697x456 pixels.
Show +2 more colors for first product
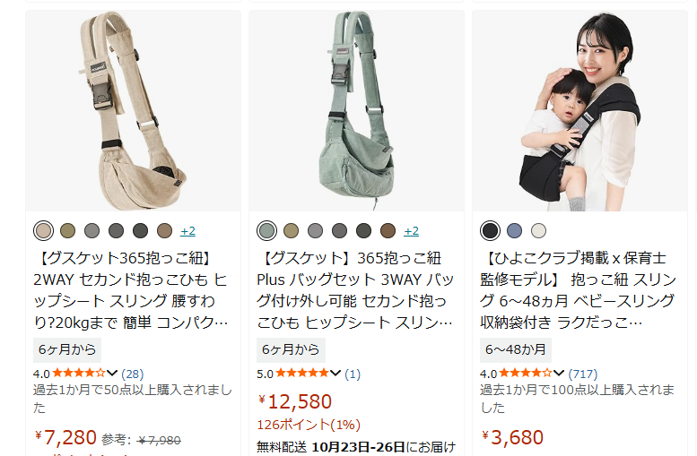click(187, 231)
